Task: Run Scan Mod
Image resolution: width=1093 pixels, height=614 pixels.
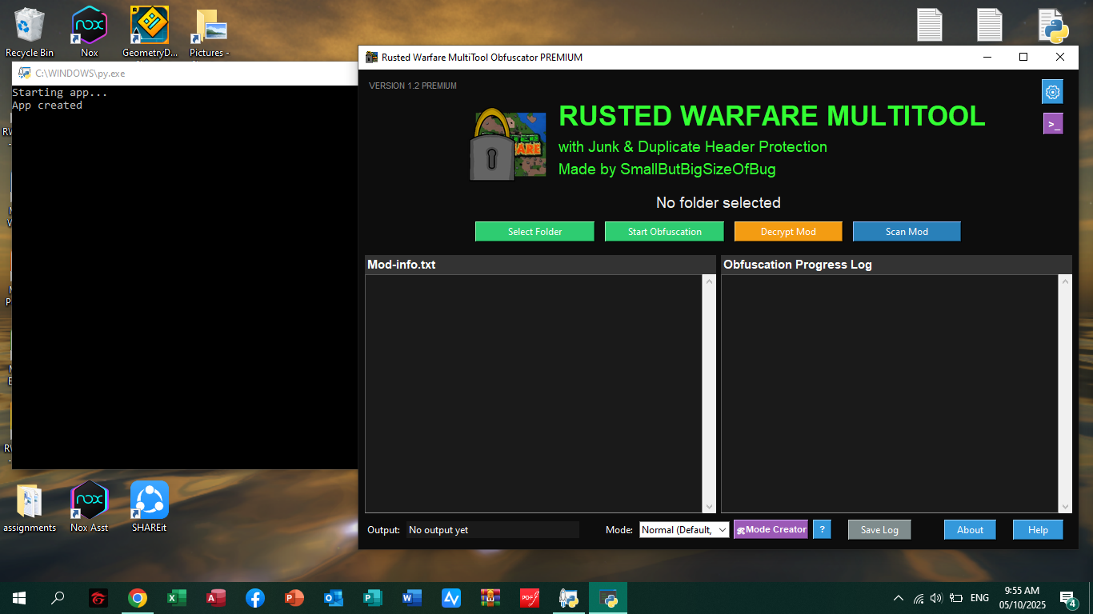Action: coord(907,231)
